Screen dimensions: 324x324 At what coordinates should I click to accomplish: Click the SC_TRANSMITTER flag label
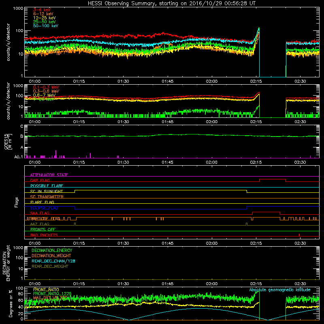[x=47, y=196]
